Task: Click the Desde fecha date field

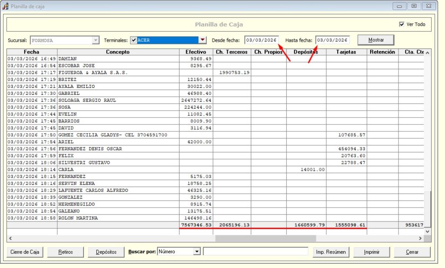Action: tap(261, 40)
